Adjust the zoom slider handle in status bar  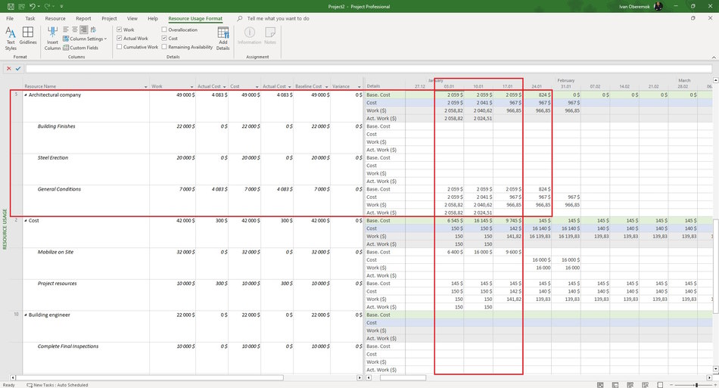pos(696,385)
